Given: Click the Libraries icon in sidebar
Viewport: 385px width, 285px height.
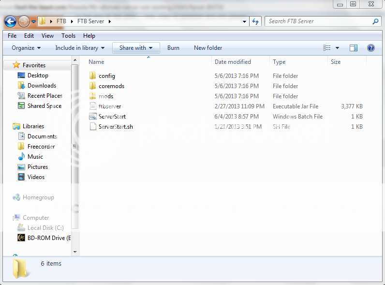Looking at the screenshot, I should (x=16, y=126).
